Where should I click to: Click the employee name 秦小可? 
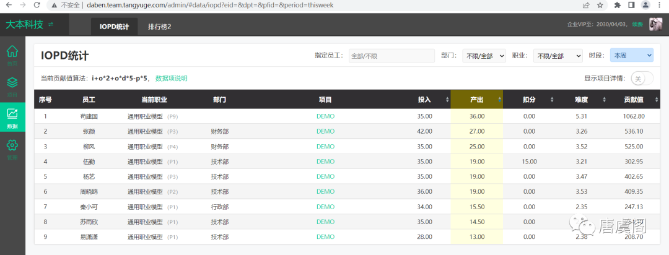pos(89,207)
